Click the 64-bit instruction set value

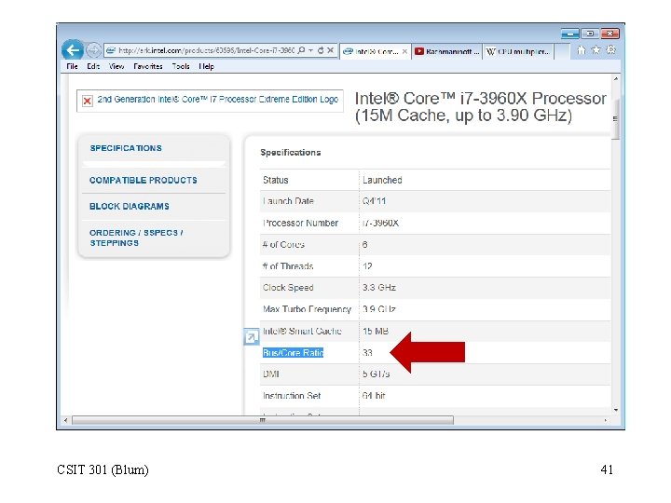[x=374, y=396]
